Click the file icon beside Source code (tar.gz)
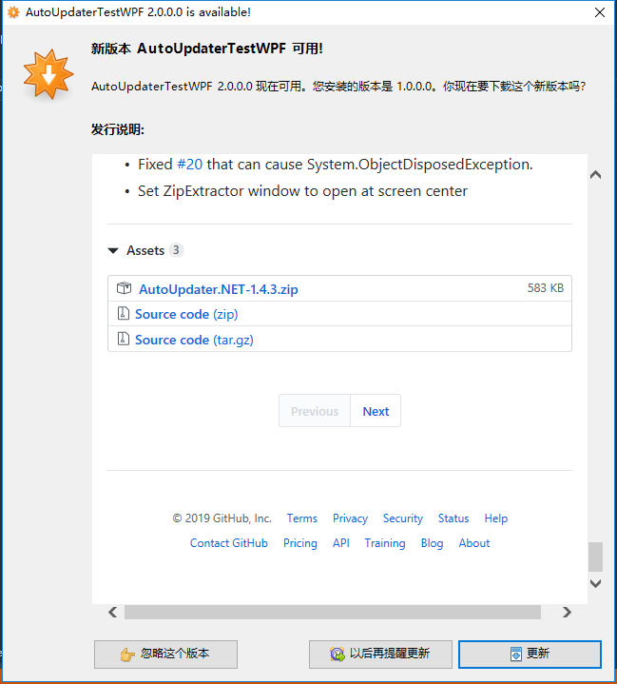 coord(124,339)
